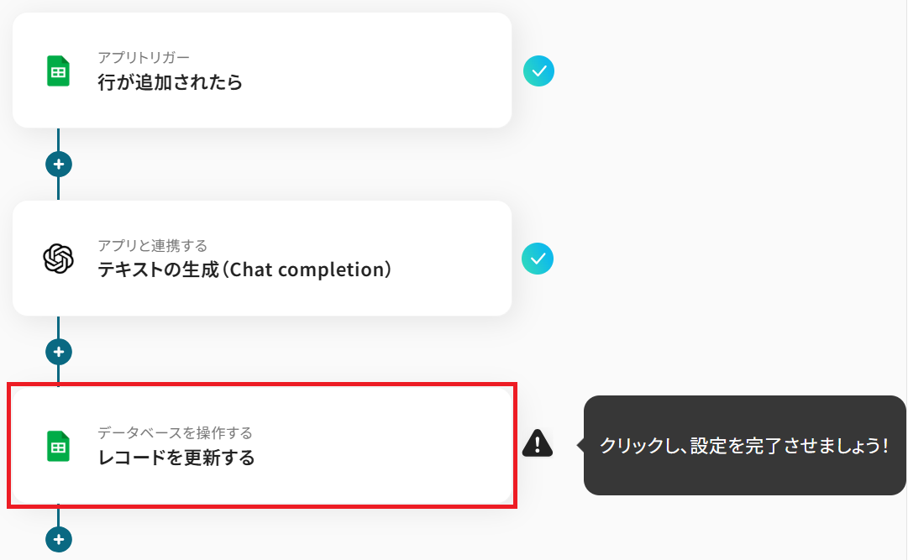The height and width of the screenshot is (560, 908).
Task: Click the blank right side of the red-outlined card
Action: [403, 446]
